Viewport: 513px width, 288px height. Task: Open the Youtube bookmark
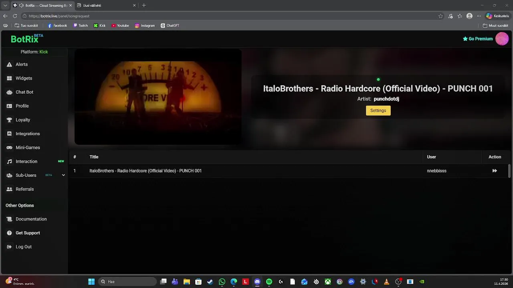click(x=120, y=26)
